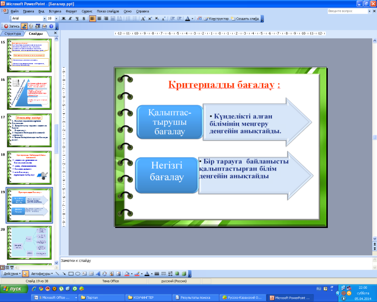This screenshot has width=377, height=302.
Task: Switch to Slide Sorter view
Action: [x=7, y=268]
